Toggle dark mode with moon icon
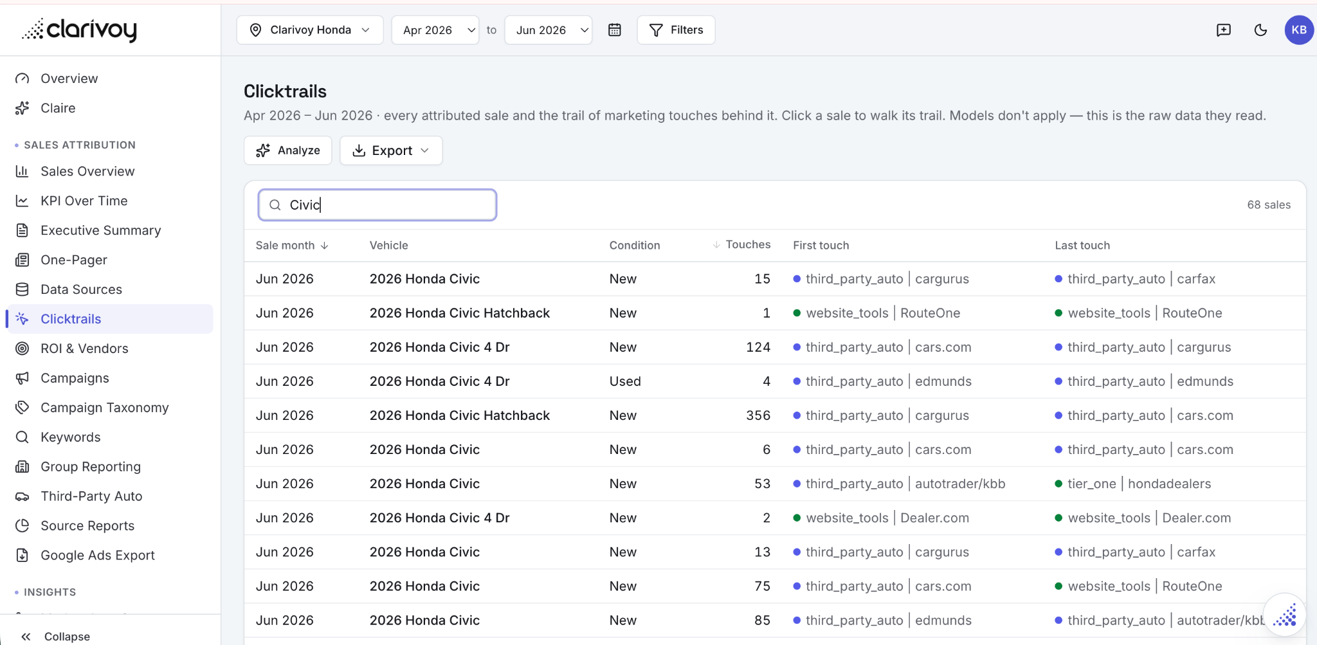Image resolution: width=1317 pixels, height=645 pixels. click(1260, 30)
